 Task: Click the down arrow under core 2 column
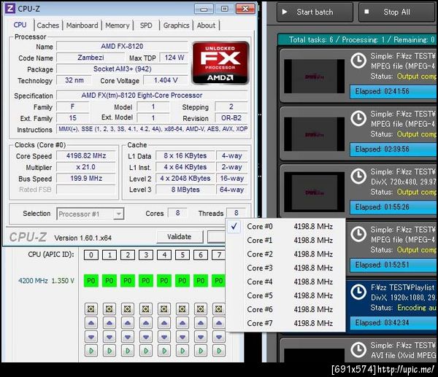128,337
